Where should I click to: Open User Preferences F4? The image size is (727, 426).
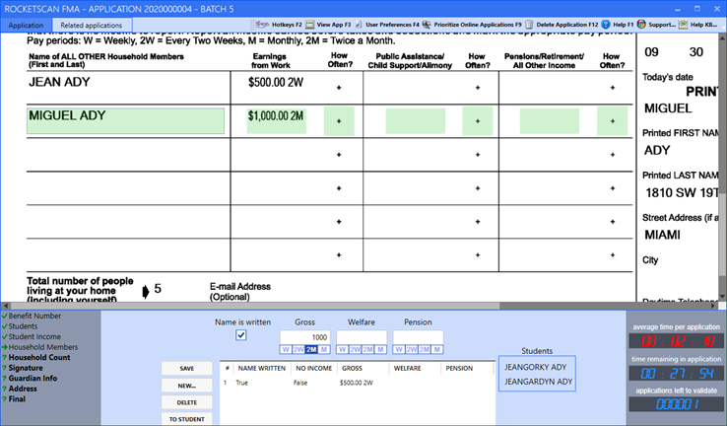coord(387,25)
